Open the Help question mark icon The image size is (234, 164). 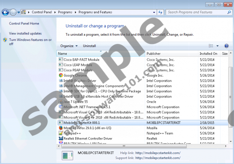[x=226, y=46]
